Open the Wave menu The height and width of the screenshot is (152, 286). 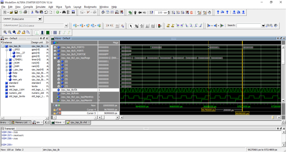pyautogui.click(x=59, y=7)
